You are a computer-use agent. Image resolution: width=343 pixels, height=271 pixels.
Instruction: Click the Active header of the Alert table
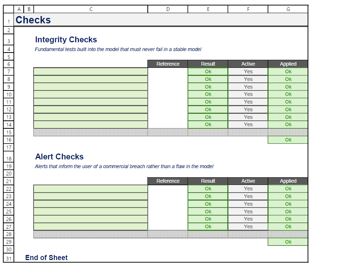click(x=248, y=181)
